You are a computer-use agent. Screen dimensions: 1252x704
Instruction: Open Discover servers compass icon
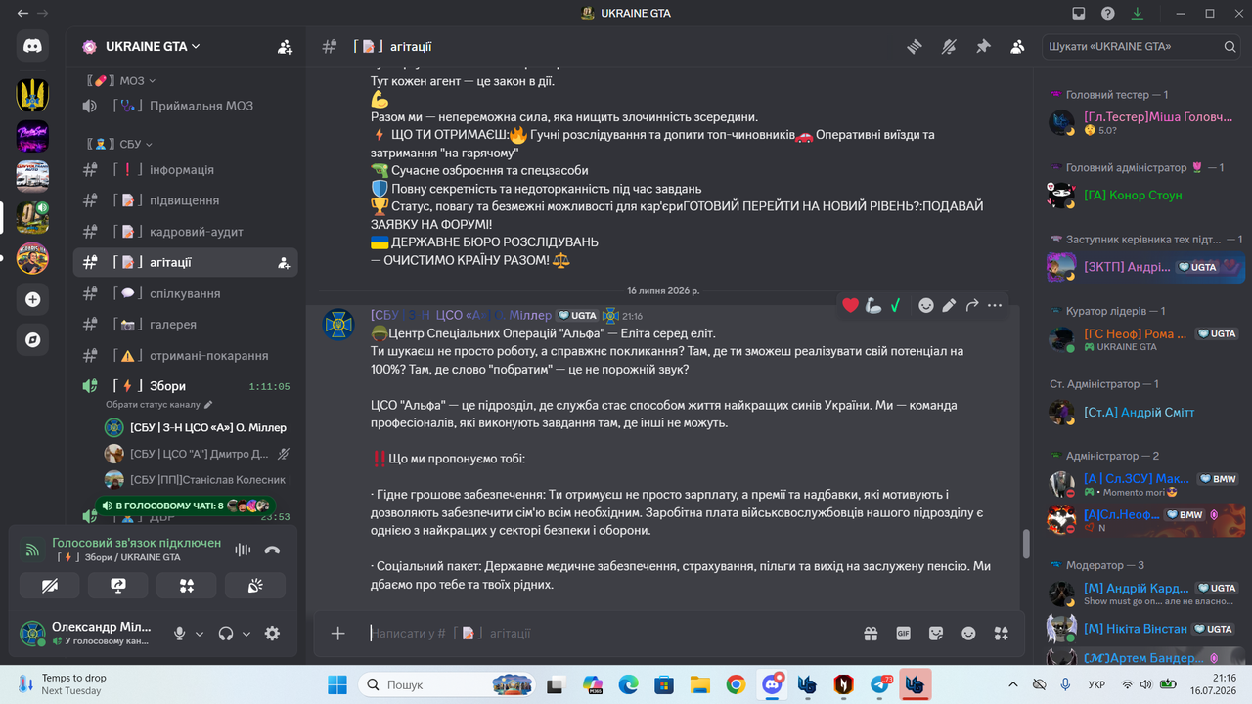click(32, 339)
